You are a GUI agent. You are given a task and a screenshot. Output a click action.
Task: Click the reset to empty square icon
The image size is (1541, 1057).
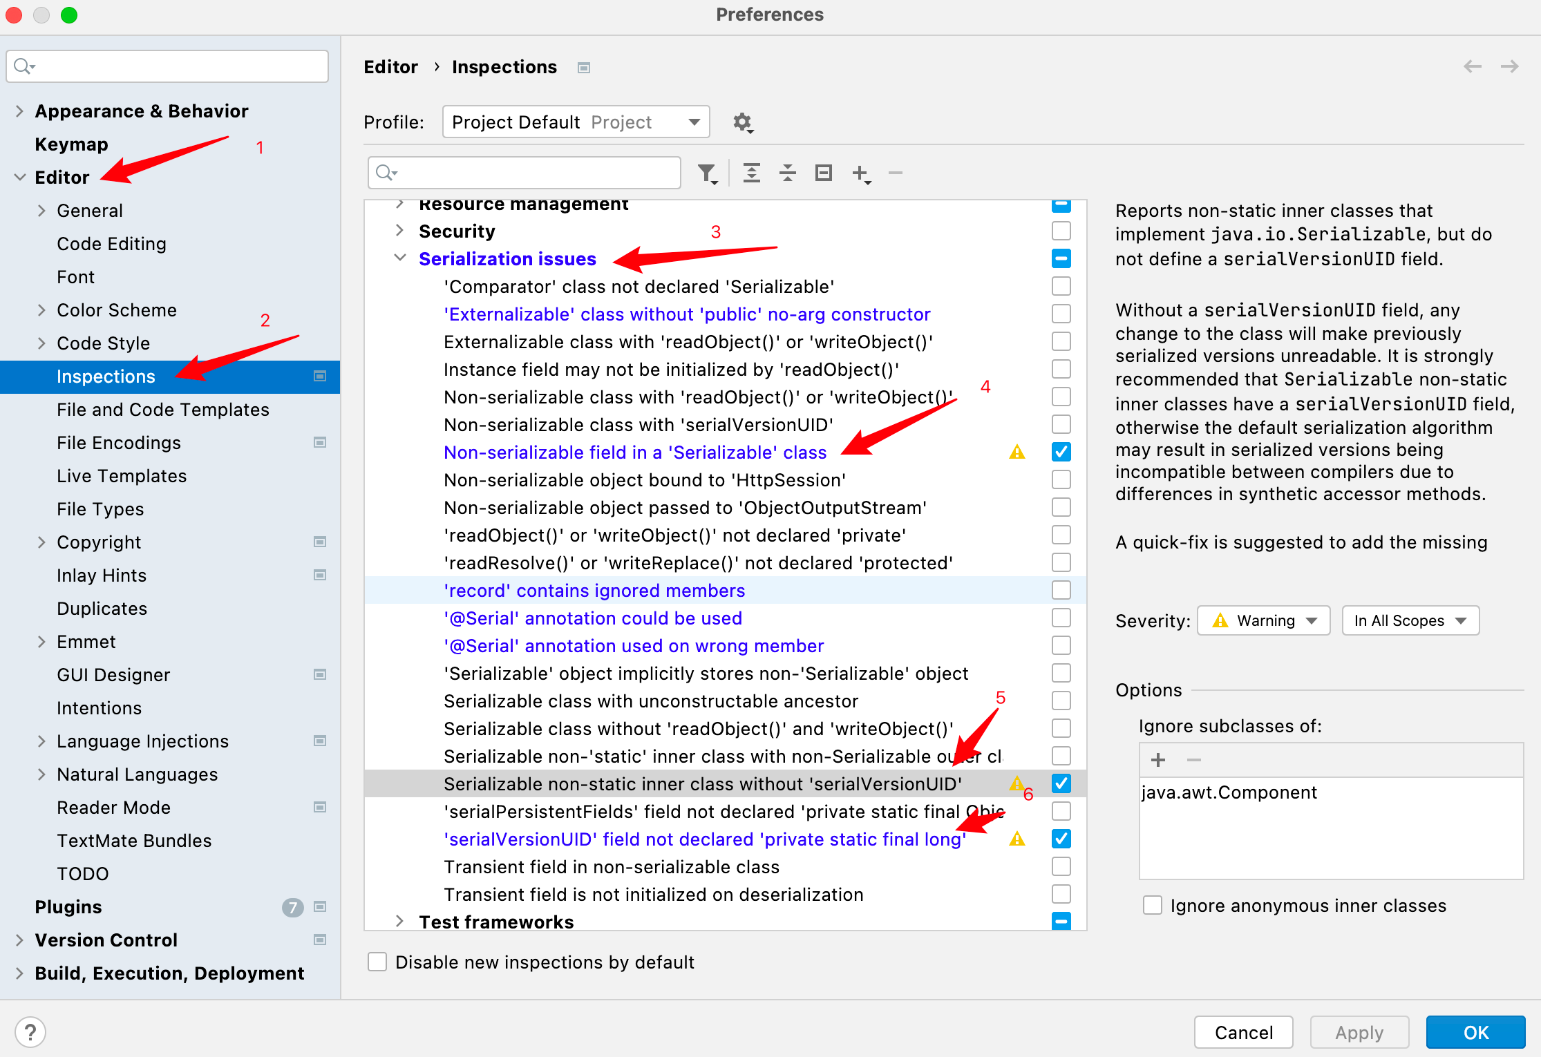[x=823, y=173]
